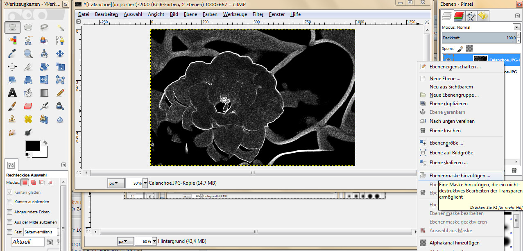Enable 'Aus der Mitte aufziehen' option
523x251 pixels.
[10, 222]
